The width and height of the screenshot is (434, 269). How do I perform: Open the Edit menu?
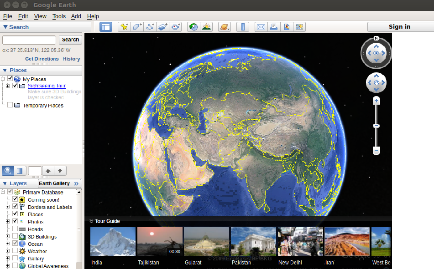point(23,16)
